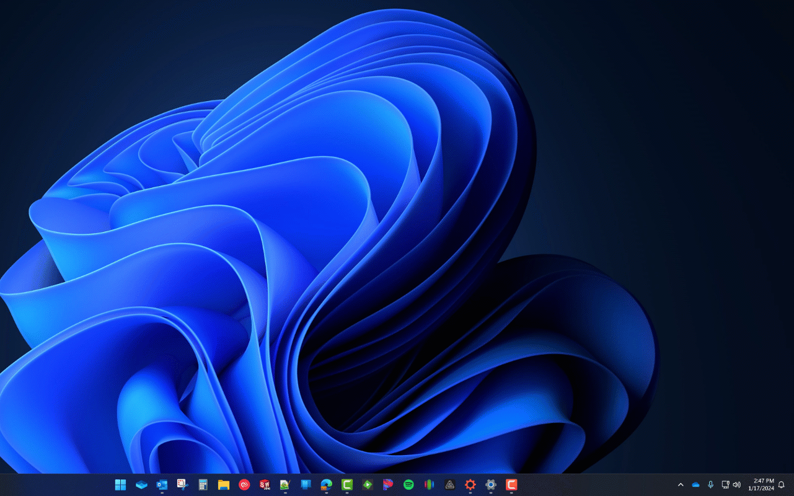
Task: Open Spotify from the taskbar
Action: coord(408,485)
